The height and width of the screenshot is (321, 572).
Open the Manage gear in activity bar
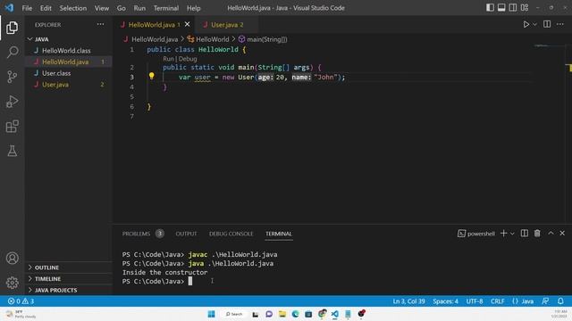tap(12, 283)
